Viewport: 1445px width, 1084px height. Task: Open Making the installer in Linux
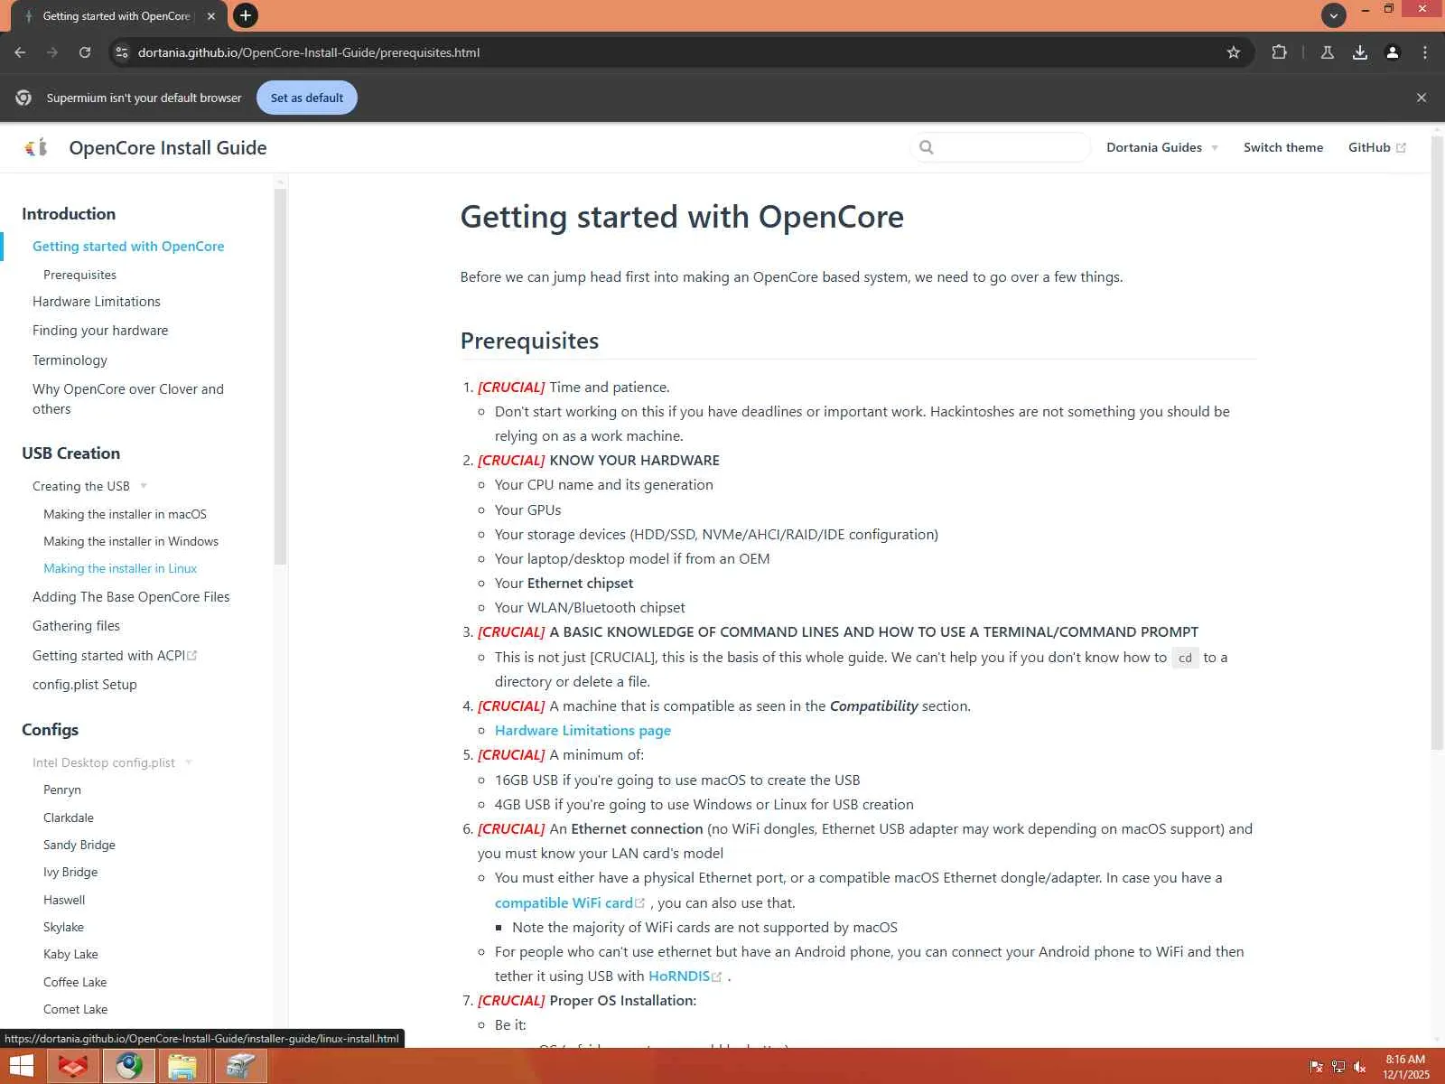point(120,568)
